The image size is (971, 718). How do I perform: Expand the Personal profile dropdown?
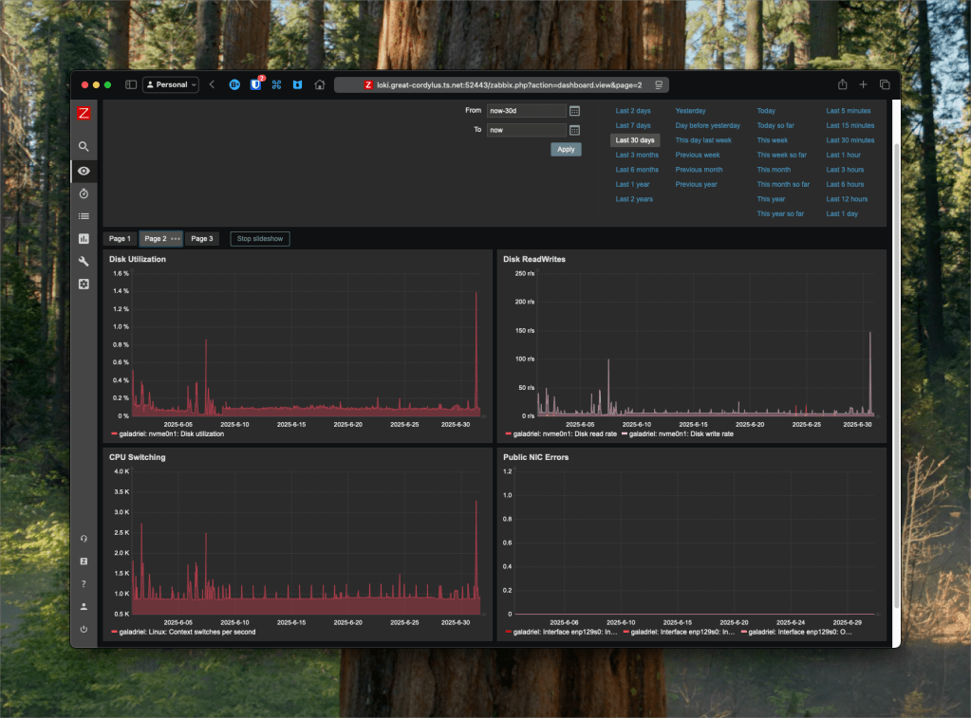click(171, 84)
